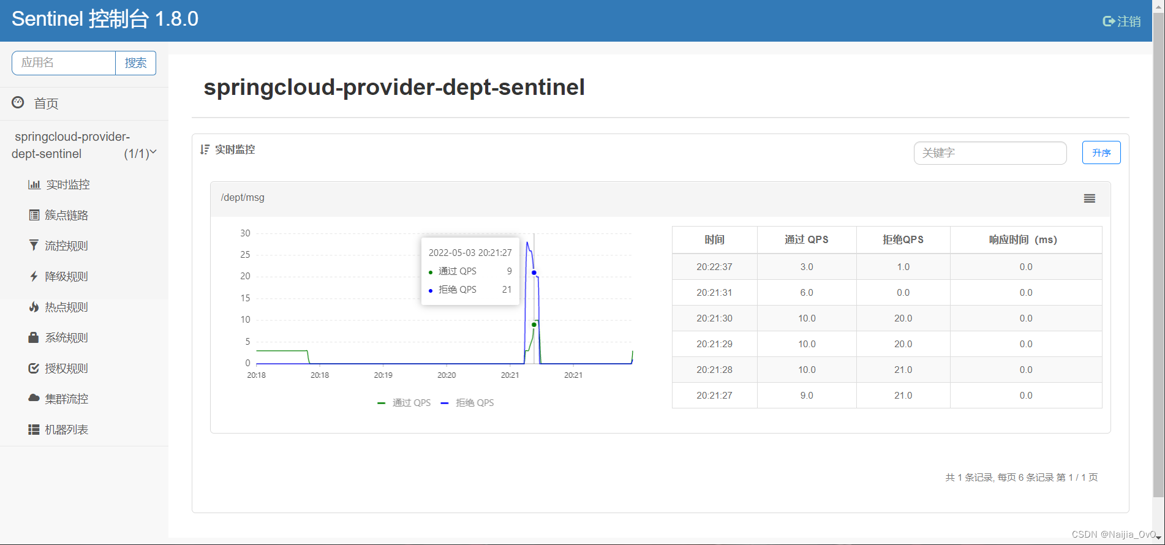Click the dashboard icon next to 首页
Screen dimensions: 1165x545
click(18, 103)
